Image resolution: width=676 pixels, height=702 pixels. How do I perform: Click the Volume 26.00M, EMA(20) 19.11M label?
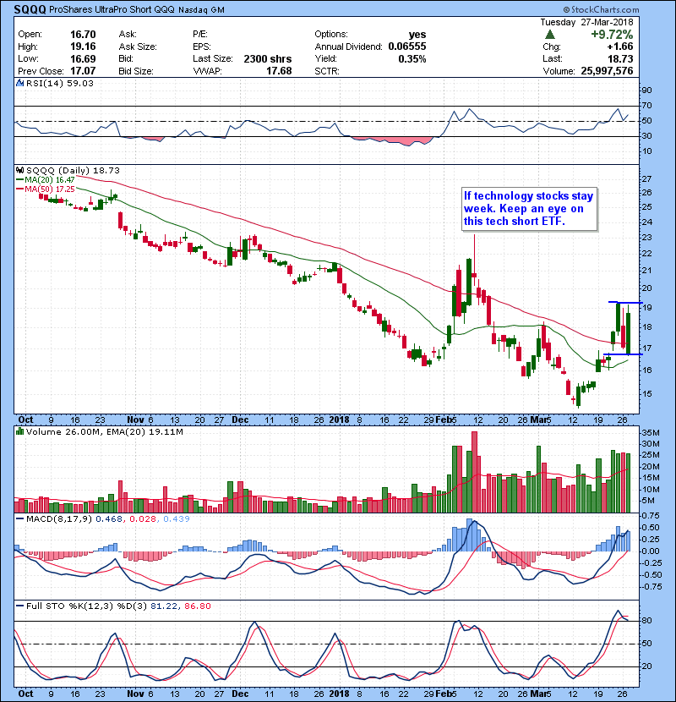pyautogui.click(x=104, y=431)
